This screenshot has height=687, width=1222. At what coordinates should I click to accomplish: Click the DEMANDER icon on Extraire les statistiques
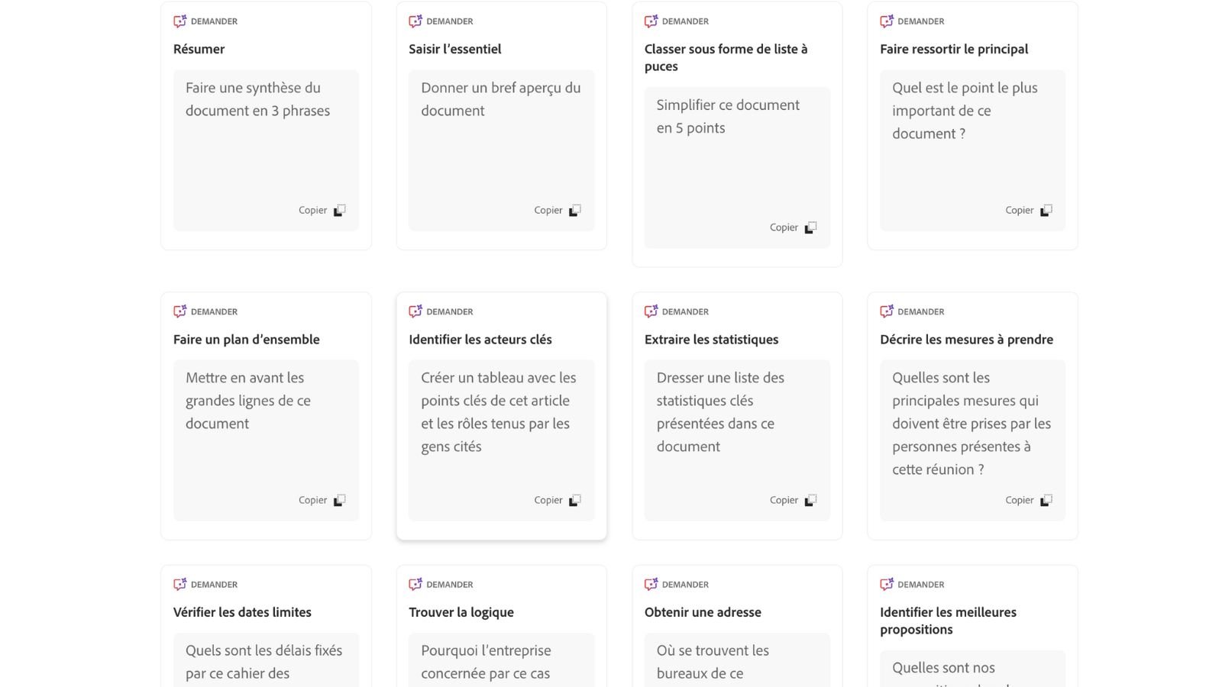(651, 311)
